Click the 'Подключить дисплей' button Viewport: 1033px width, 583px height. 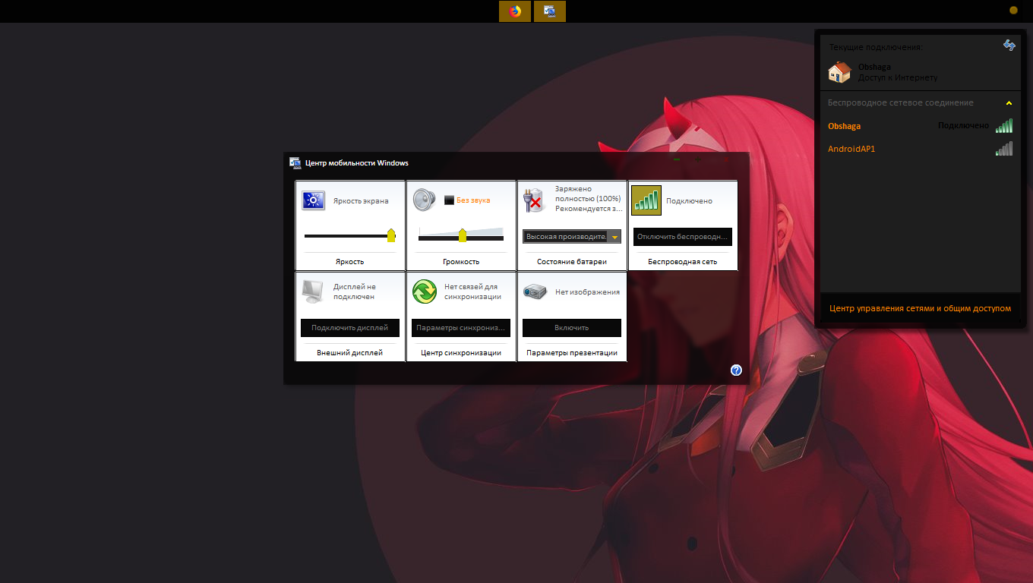(x=350, y=328)
